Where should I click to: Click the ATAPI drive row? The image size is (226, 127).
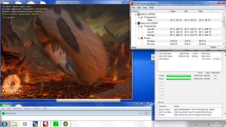[190, 115]
